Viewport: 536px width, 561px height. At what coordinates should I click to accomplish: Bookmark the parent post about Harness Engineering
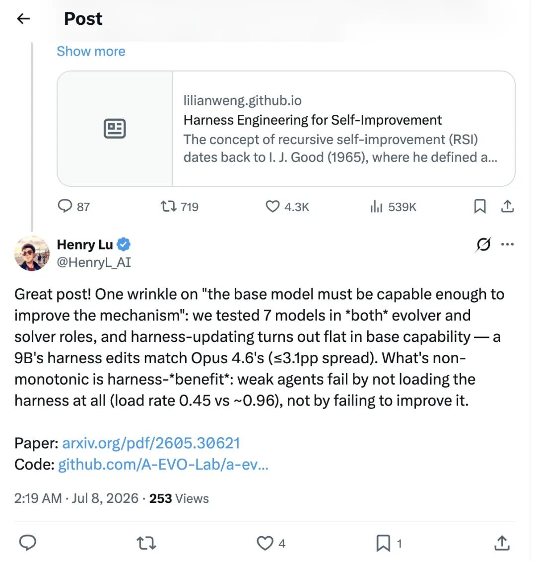[480, 206]
